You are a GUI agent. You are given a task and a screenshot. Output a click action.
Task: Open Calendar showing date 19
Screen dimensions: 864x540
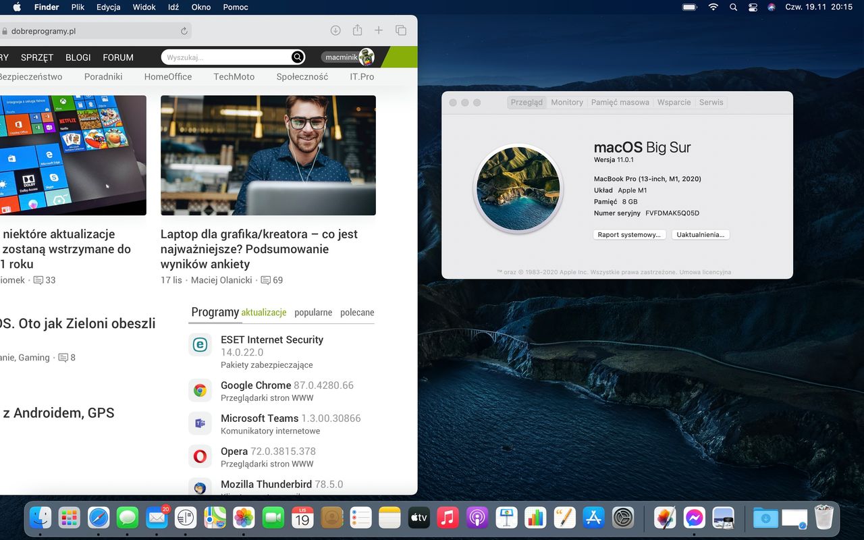pos(302,518)
